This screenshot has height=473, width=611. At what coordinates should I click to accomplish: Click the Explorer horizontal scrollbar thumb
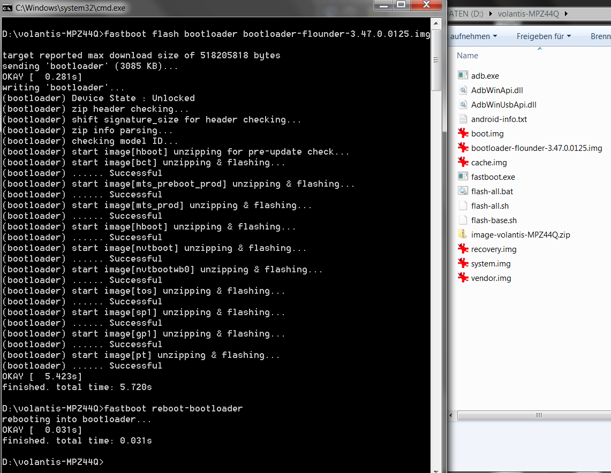(539, 415)
